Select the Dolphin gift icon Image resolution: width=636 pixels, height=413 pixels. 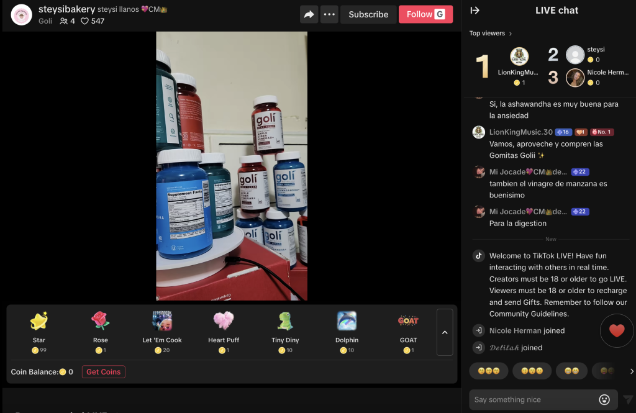click(x=347, y=321)
